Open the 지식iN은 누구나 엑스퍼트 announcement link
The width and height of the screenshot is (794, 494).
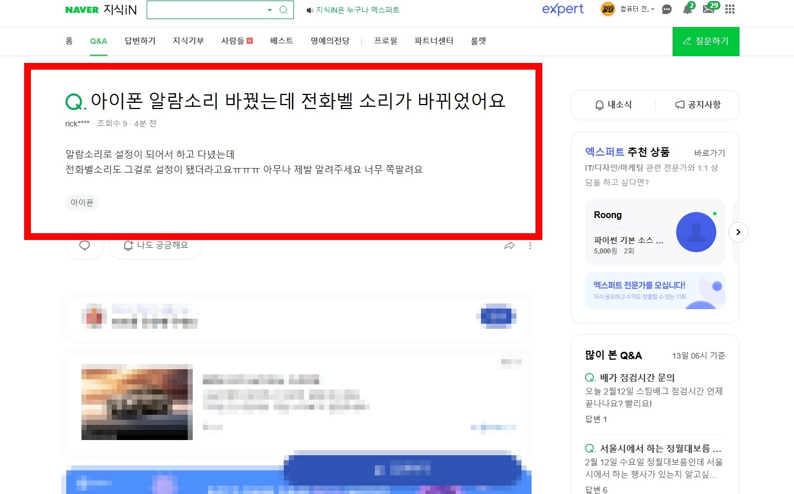click(x=353, y=10)
